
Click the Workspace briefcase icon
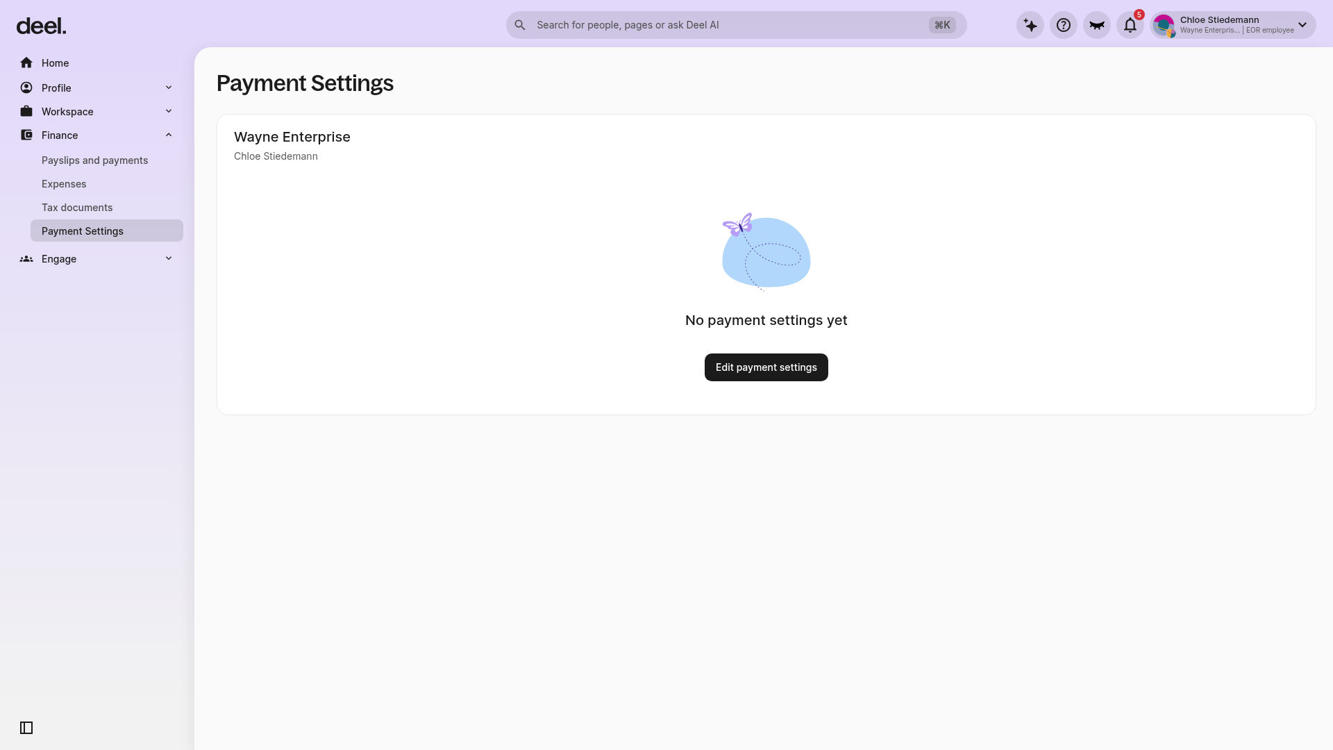tap(26, 111)
